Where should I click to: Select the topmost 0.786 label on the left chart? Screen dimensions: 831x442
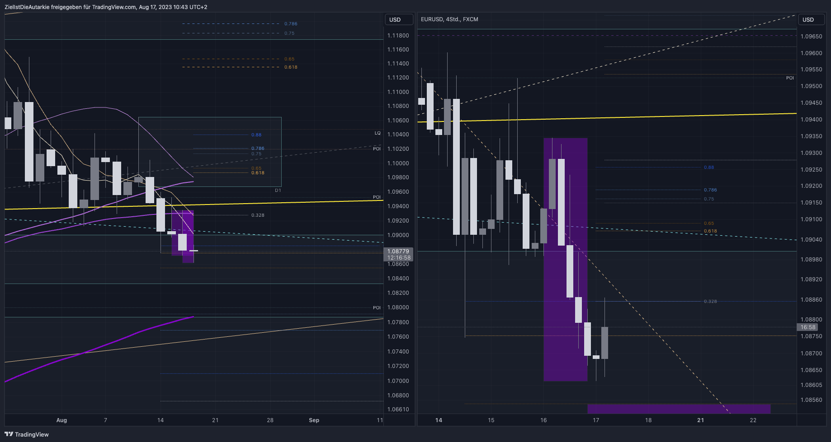(291, 24)
